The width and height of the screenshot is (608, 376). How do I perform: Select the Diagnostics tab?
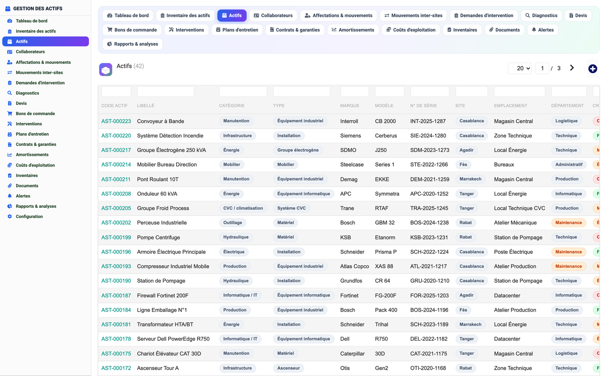pyautogui.click(x=541, y=16)
